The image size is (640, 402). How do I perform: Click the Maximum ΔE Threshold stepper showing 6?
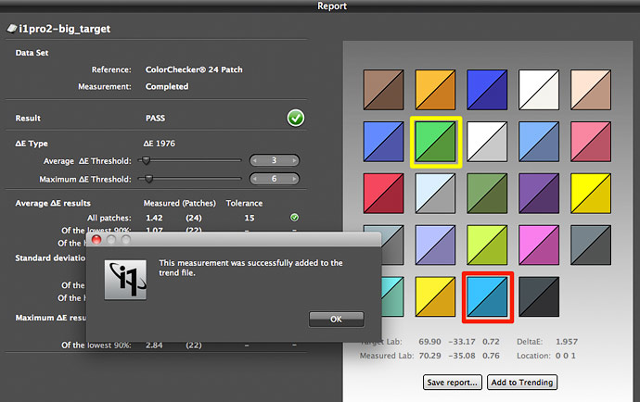click(x=275, y=179)
